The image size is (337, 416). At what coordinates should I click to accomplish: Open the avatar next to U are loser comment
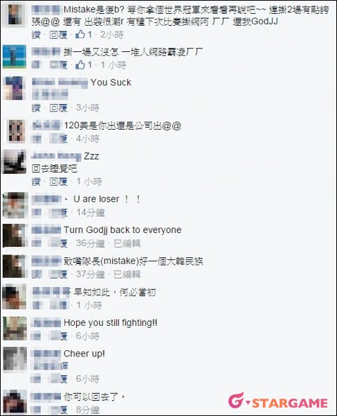coord(15,205)
